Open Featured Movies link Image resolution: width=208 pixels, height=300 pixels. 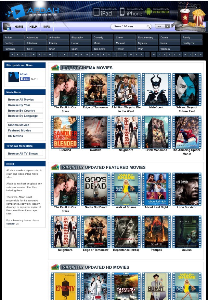click(x=25, y=130)
